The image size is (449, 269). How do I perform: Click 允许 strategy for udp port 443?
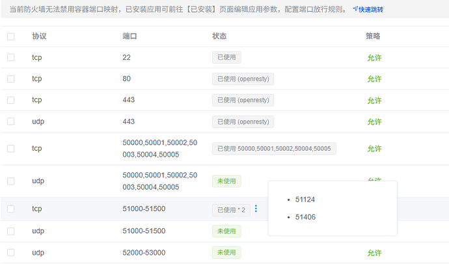(374, 122)
